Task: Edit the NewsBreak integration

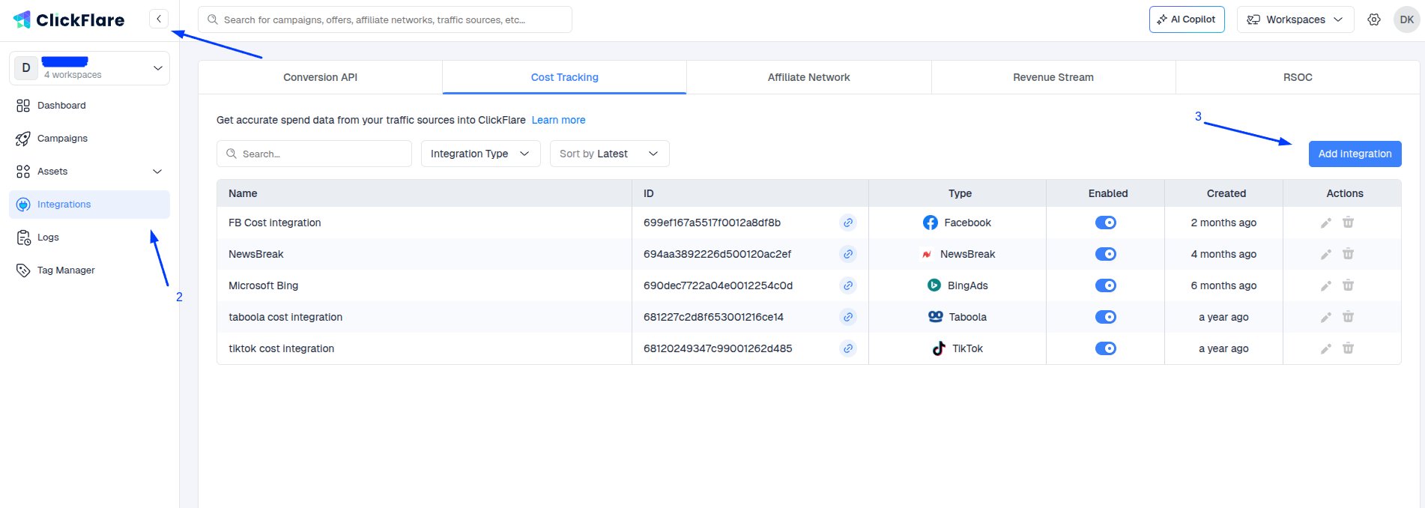Action: [x=1325, y=254]
